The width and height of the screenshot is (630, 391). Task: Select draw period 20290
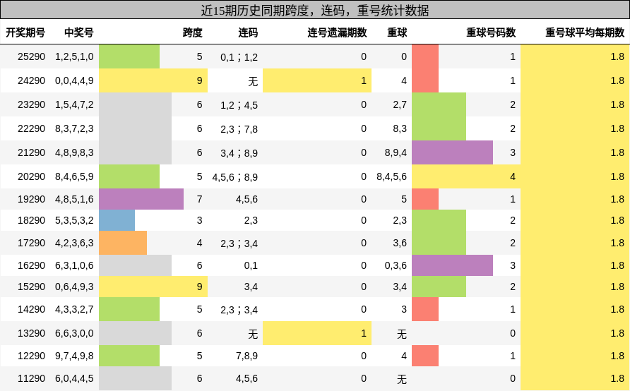(x=31, y=176)
